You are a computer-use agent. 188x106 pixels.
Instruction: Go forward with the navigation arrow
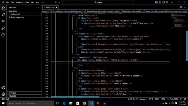tap(59, 2)
